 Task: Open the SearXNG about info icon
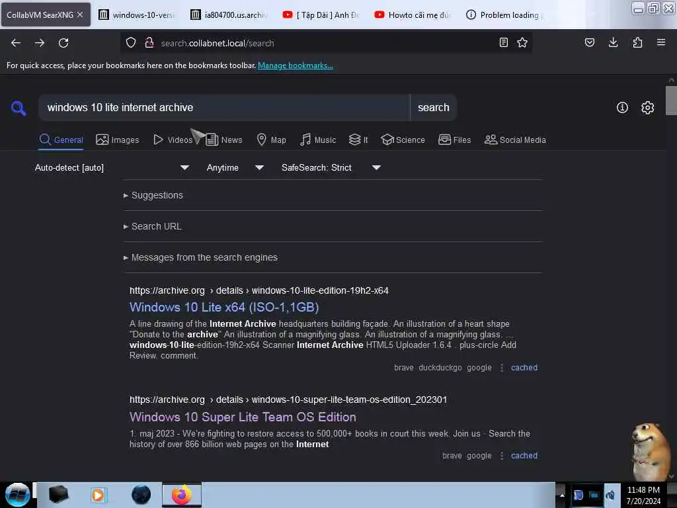coord(622,108)
